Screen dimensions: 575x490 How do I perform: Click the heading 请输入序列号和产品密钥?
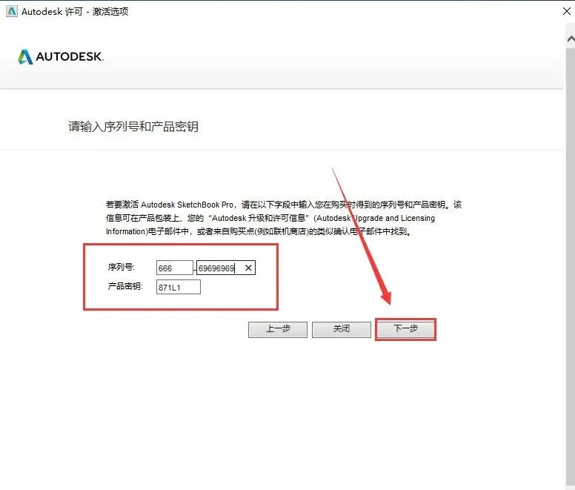point(133,127)
